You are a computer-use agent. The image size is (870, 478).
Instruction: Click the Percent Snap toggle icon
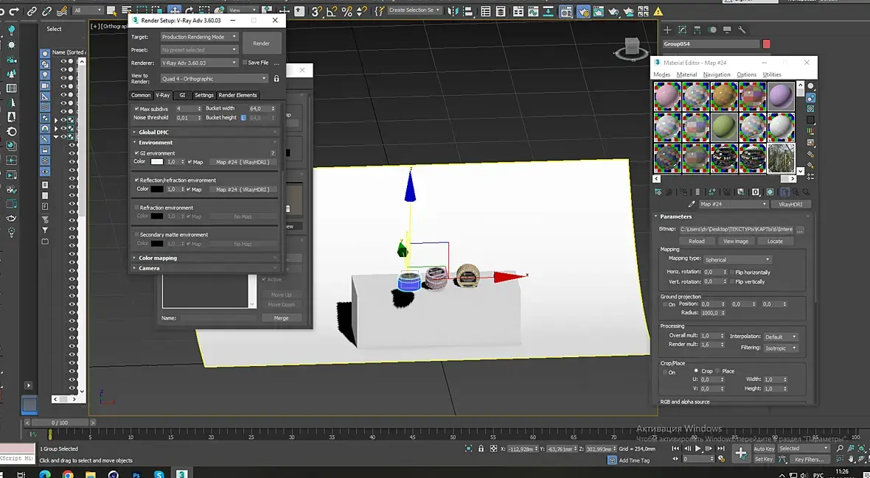click(347, 10)
